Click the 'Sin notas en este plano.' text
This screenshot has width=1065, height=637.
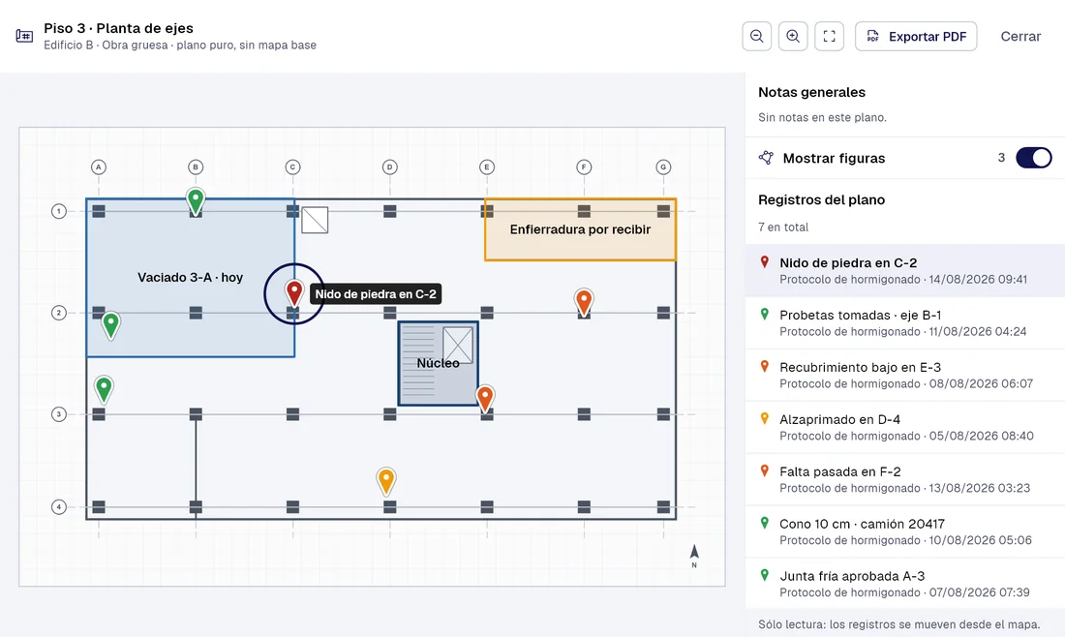(823, 117)
